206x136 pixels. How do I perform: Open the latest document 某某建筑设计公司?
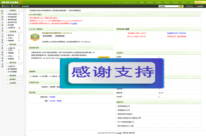(x=124, y=110)
